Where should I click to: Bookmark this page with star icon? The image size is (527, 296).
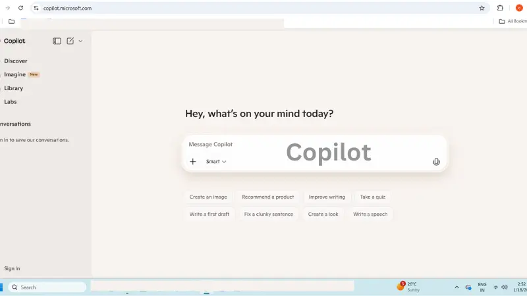click(x=482, y=8)
